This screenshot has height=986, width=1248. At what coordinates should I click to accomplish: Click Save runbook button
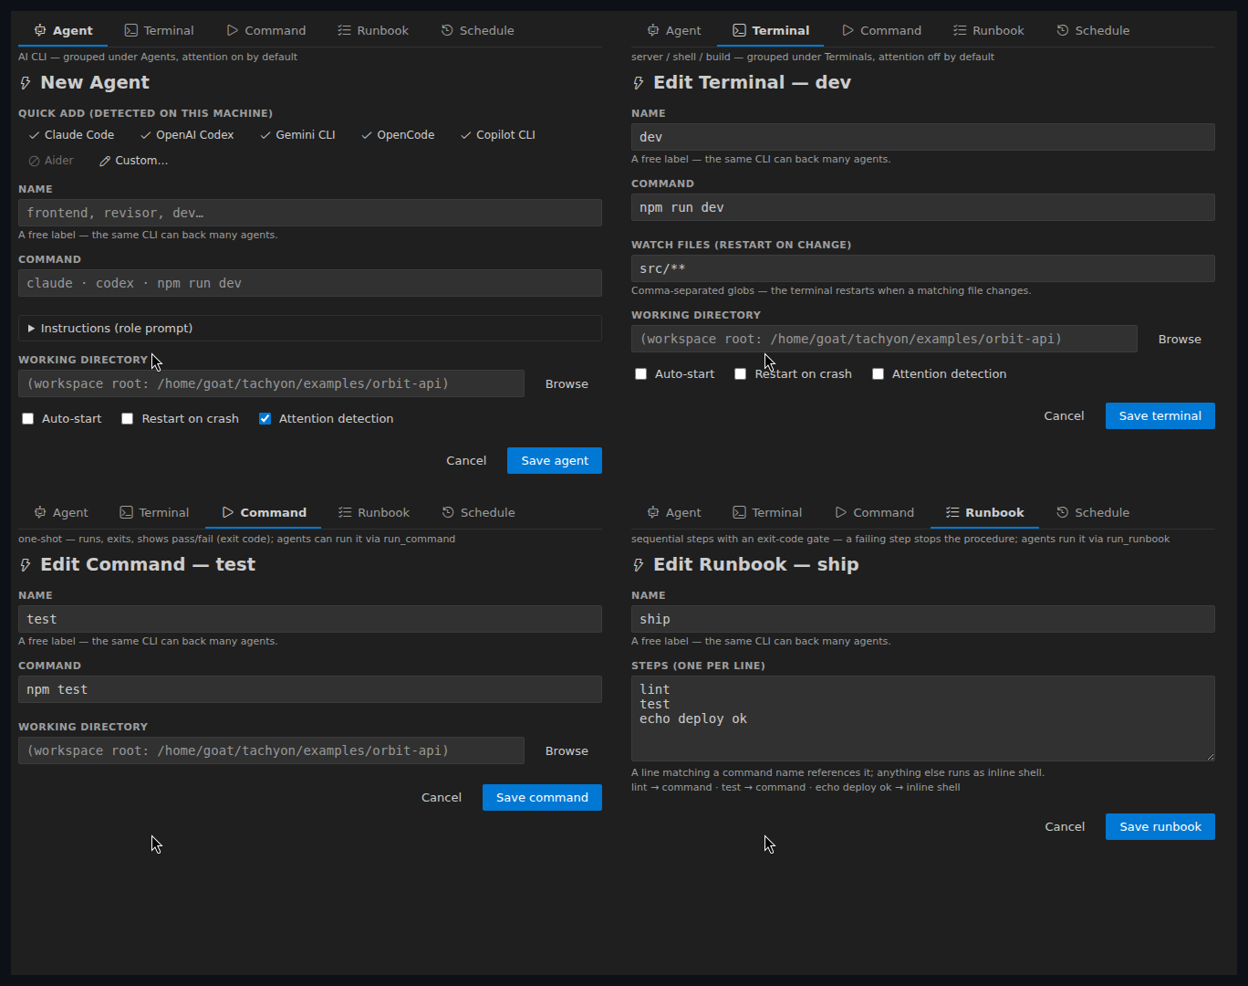point(1160,827)
